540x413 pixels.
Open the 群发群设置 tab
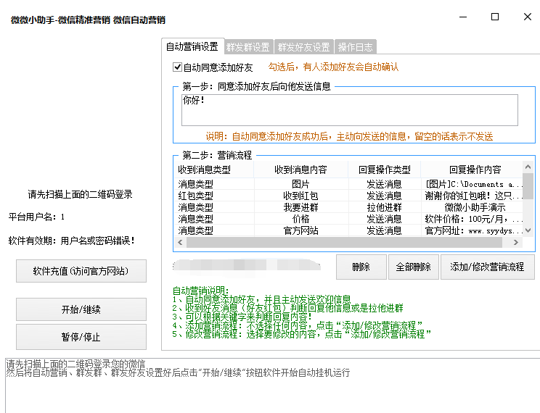pyautogui.click(x=248, y=47)
